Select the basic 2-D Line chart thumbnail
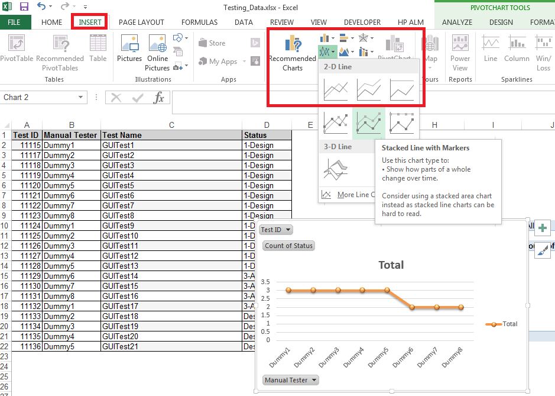Image resolution: width=555 pixels, height=396 pixels. click(336, 90)
